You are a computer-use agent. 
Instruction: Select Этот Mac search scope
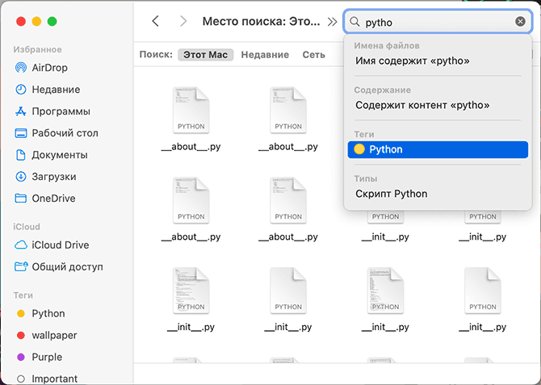[205, 55]
